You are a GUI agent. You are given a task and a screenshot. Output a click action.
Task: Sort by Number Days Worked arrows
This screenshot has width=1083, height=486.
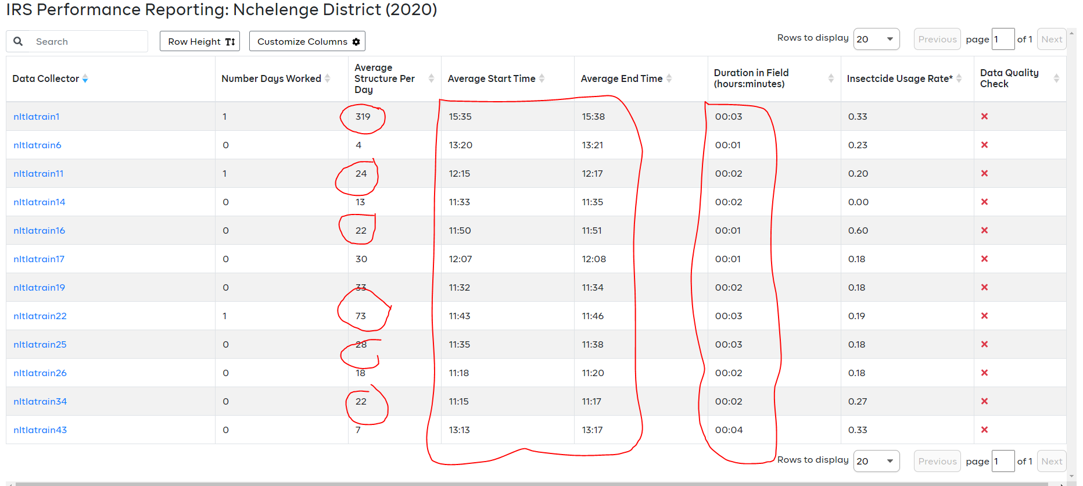tap(328, 78)
